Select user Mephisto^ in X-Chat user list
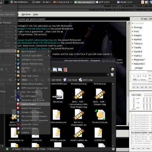152x152 pixels. (140, 60)
